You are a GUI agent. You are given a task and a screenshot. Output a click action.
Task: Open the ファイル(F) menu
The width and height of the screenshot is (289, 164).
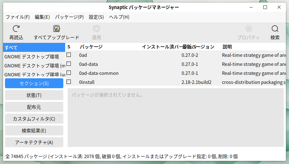click(18, 17)
